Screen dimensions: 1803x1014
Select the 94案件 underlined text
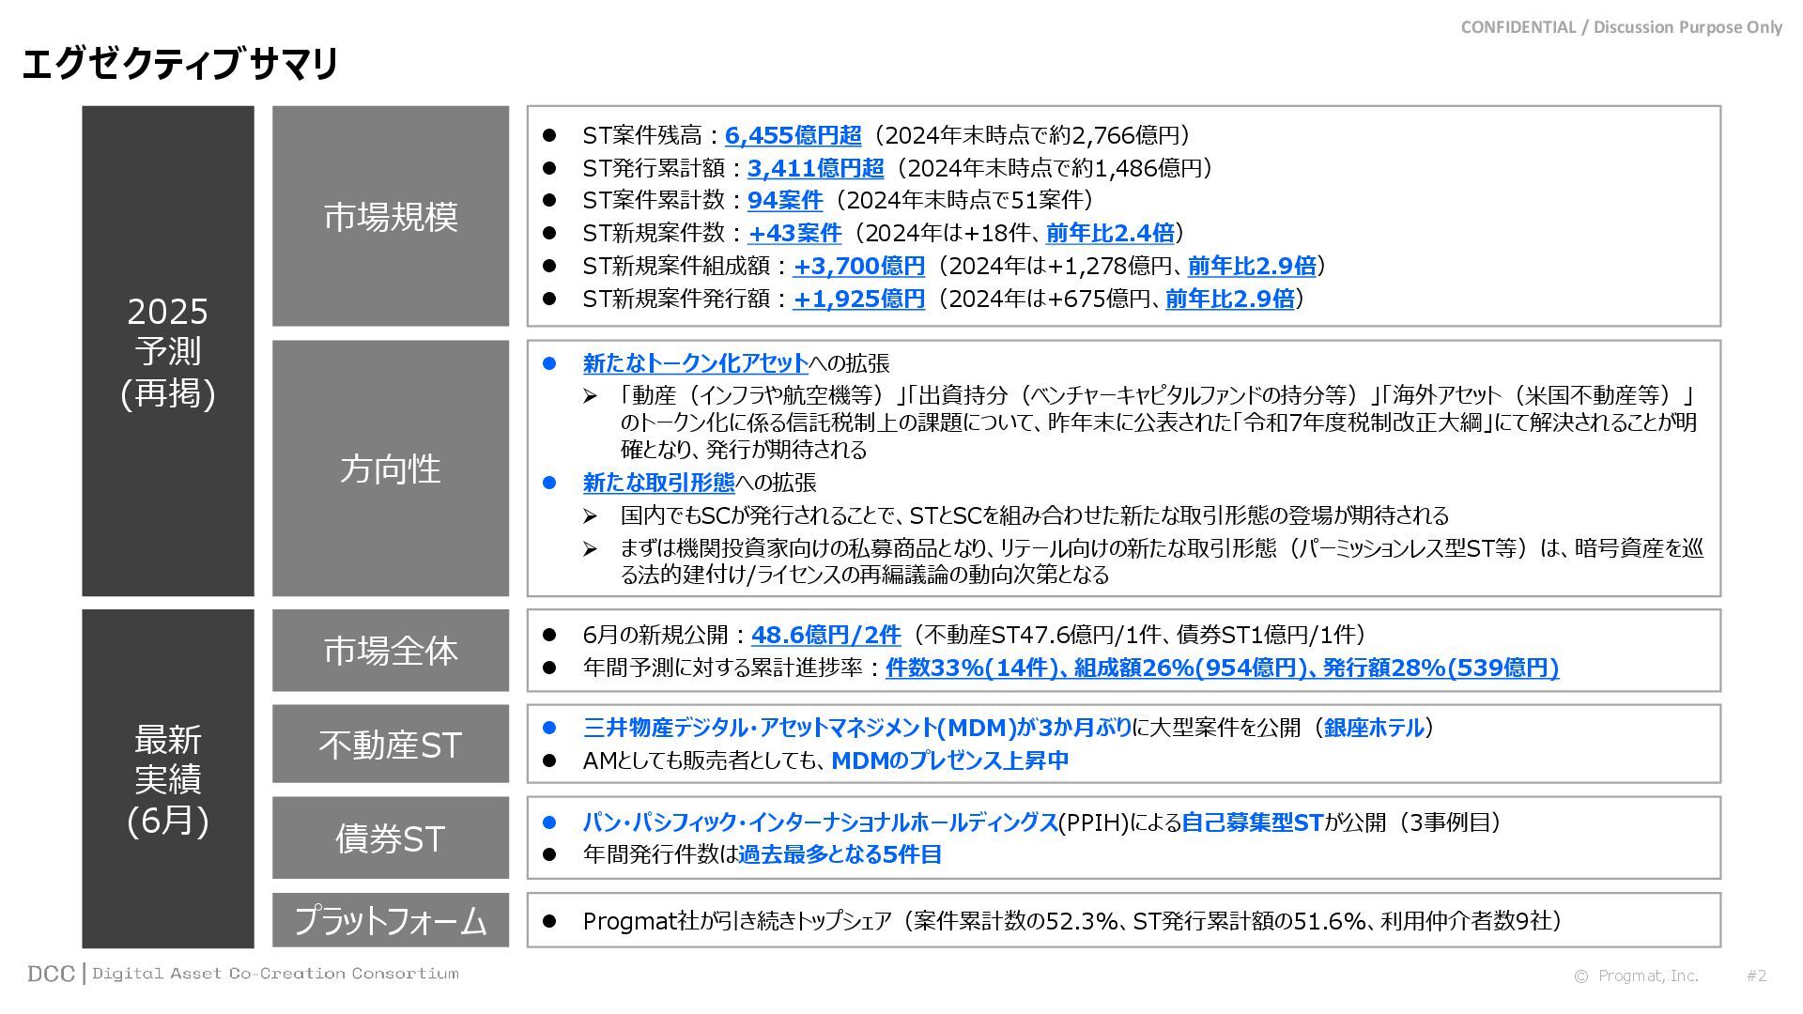785,200
